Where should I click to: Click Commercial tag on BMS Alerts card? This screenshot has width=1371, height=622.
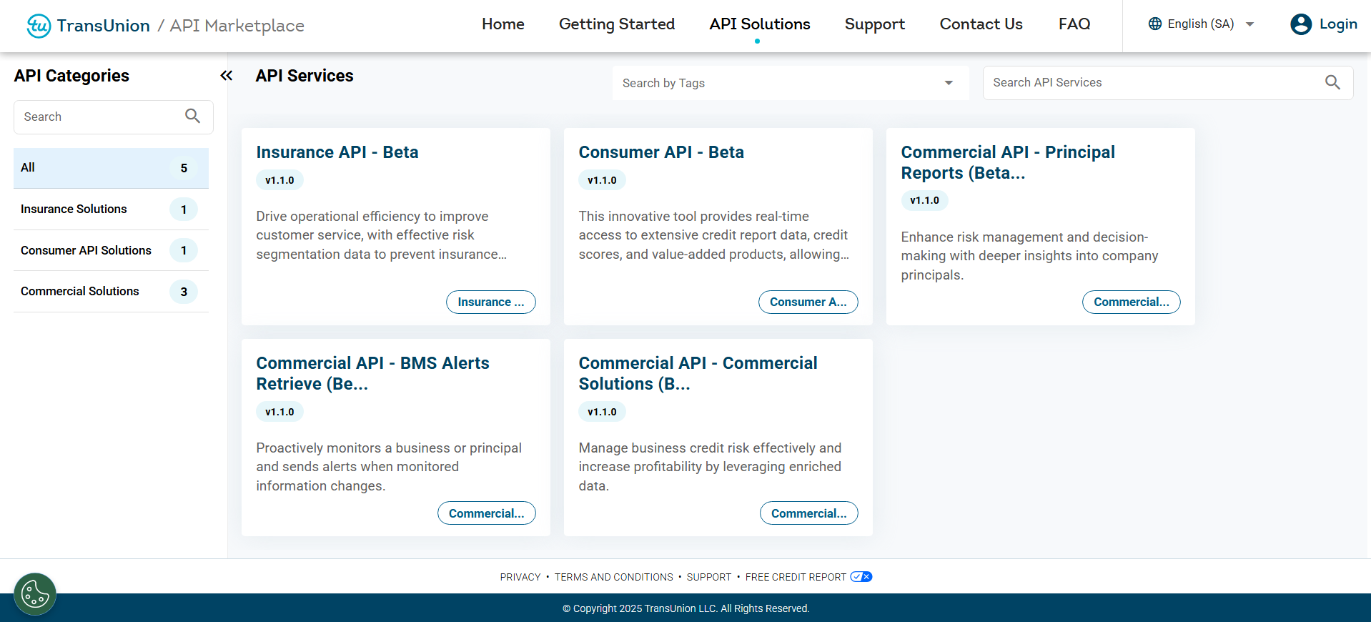click(x=486, y=513)
